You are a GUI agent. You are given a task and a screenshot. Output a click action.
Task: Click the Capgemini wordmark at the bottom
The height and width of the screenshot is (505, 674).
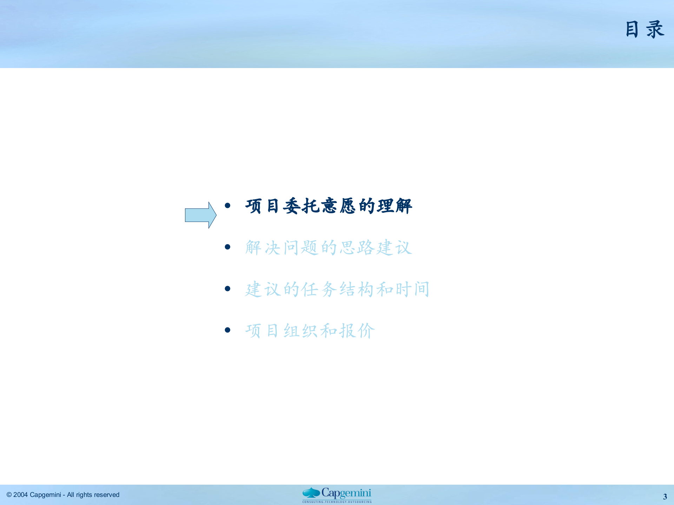pyautogui.click(x=346, y=492)
